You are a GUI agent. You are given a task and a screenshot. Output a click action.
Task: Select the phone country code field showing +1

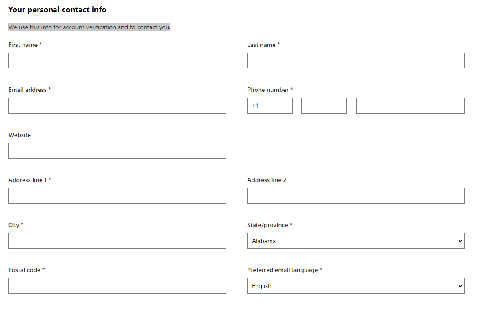[x=270, y=106]
